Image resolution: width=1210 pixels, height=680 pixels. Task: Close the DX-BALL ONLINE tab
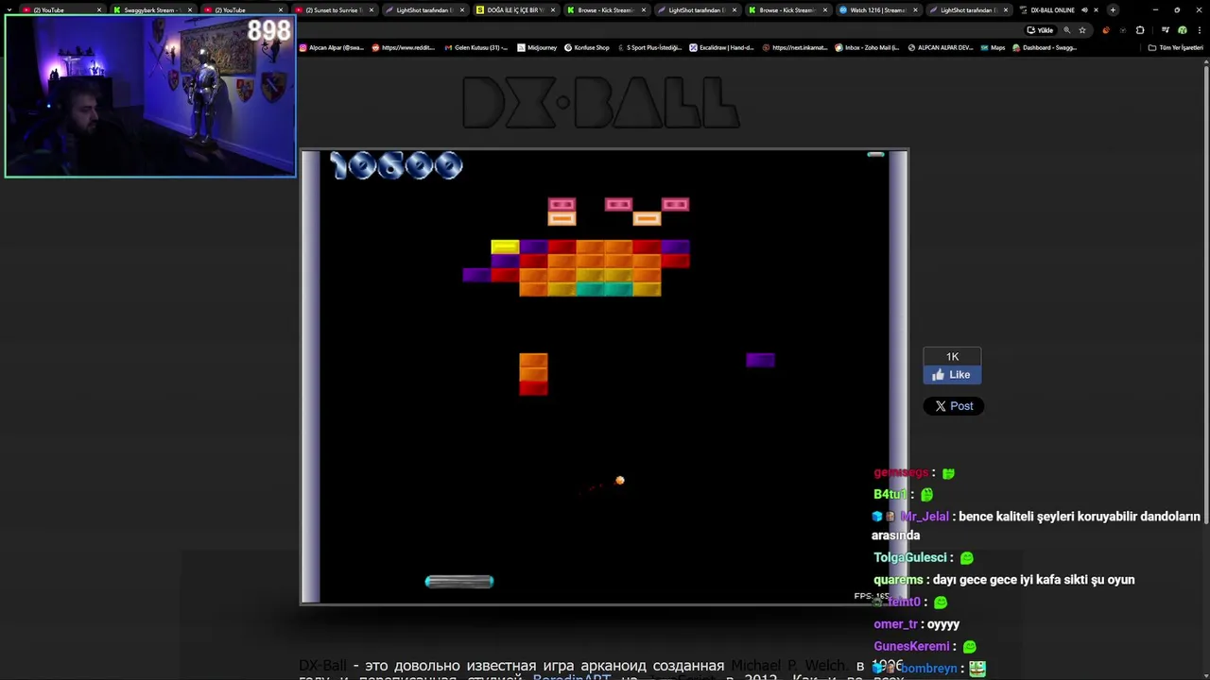click(x=1097, y=10)
